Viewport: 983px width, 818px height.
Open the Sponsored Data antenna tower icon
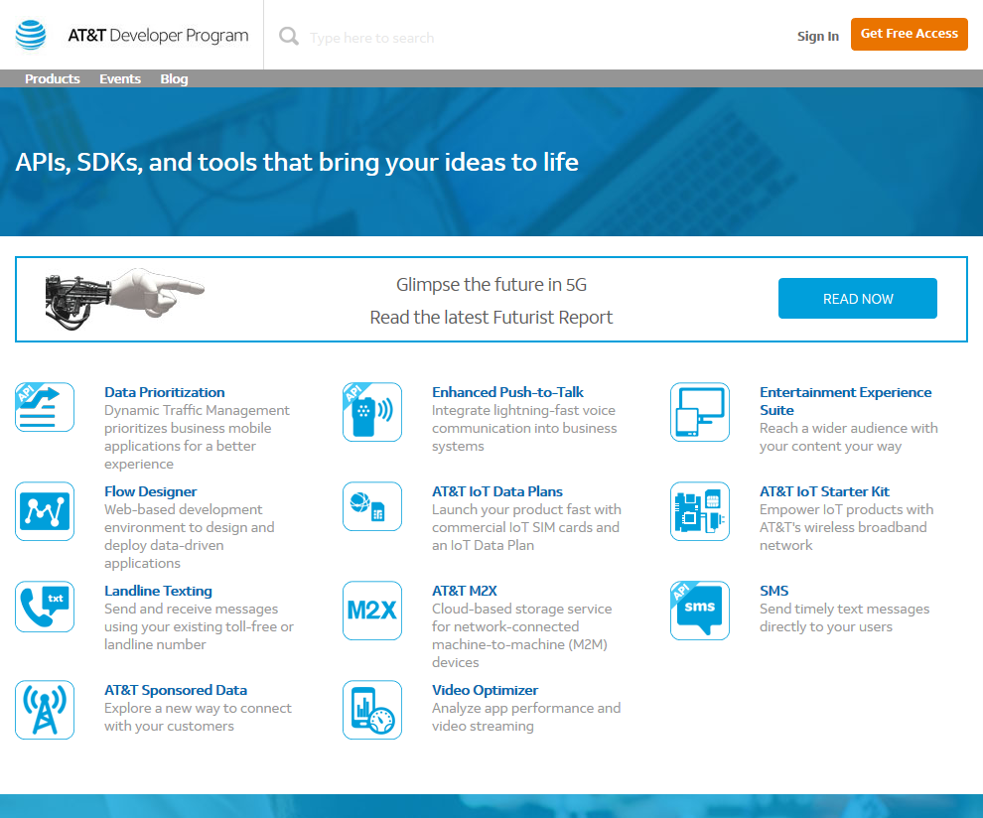click(45, 710)
